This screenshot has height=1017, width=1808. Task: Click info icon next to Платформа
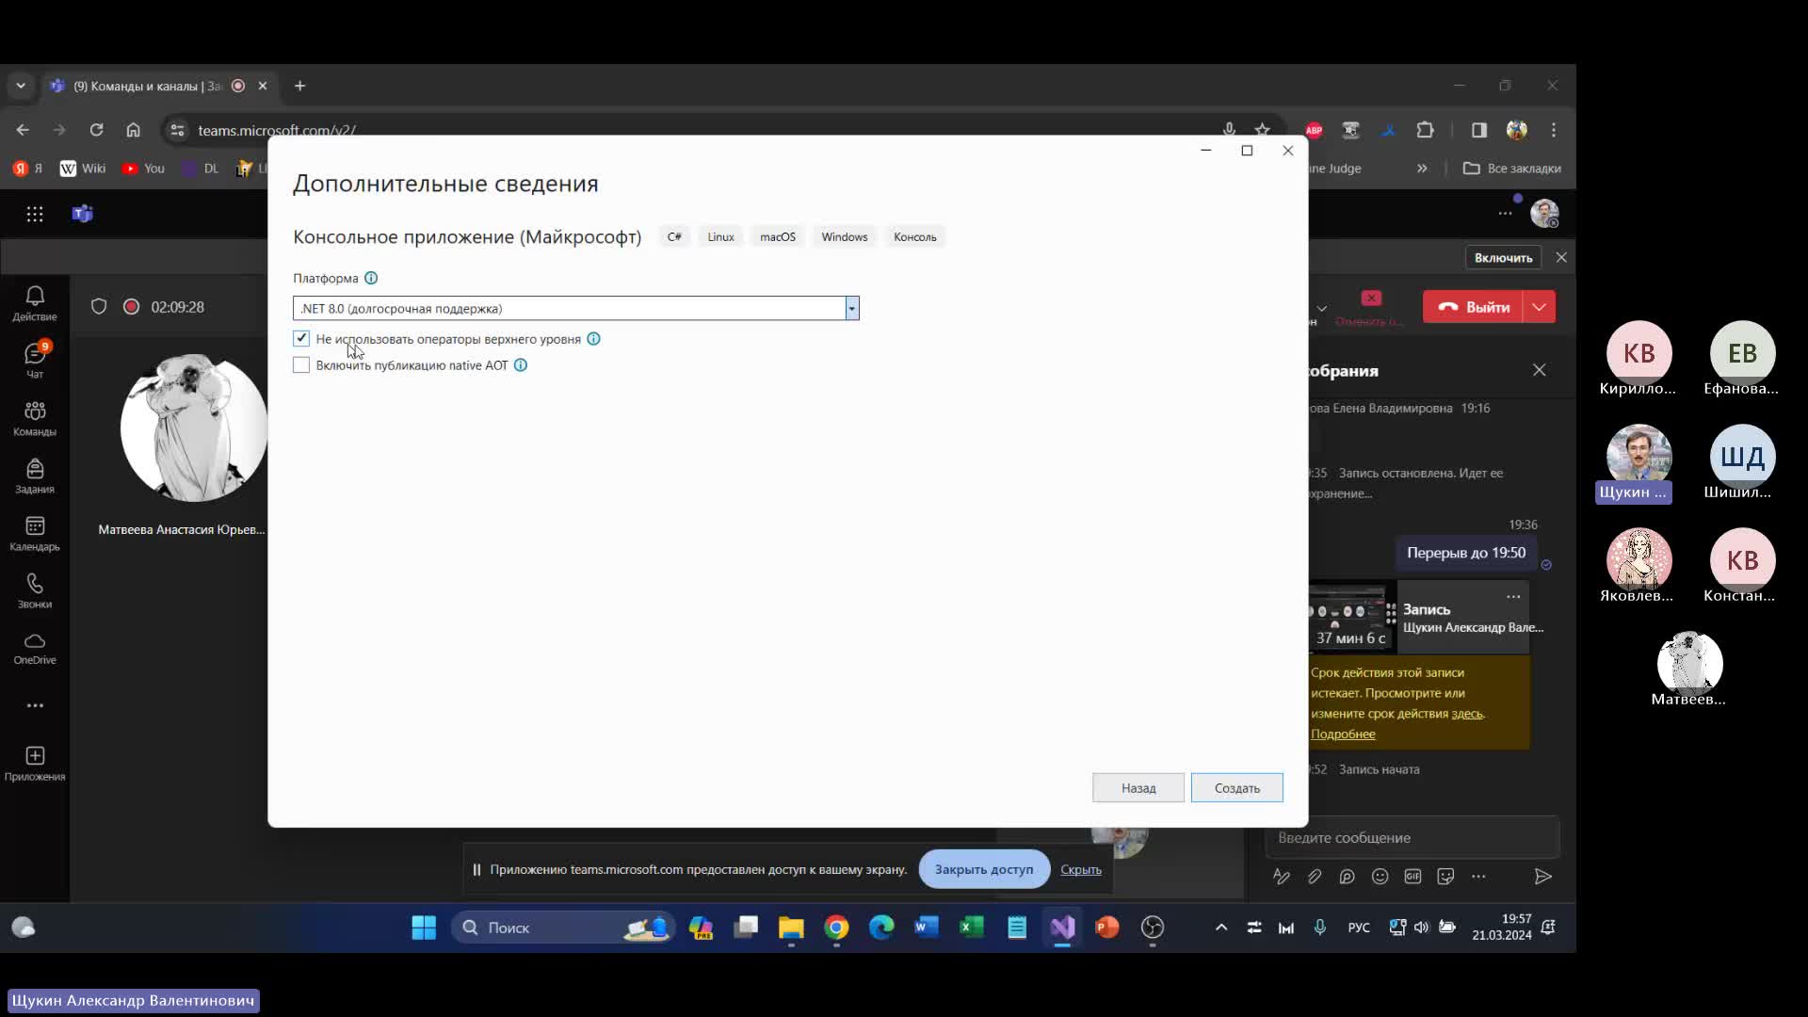click(371, 279)
